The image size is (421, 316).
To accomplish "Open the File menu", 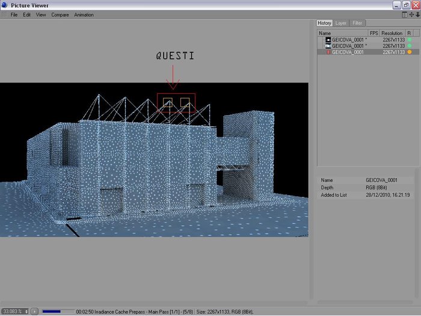I will click(14, 15).
